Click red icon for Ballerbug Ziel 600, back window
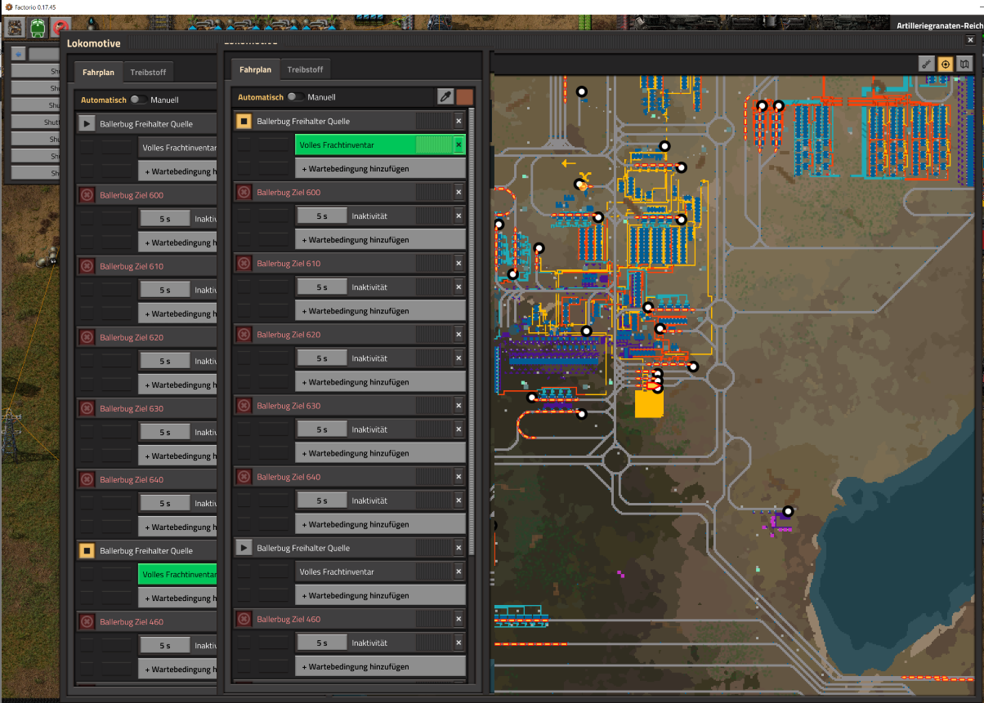 87,195
